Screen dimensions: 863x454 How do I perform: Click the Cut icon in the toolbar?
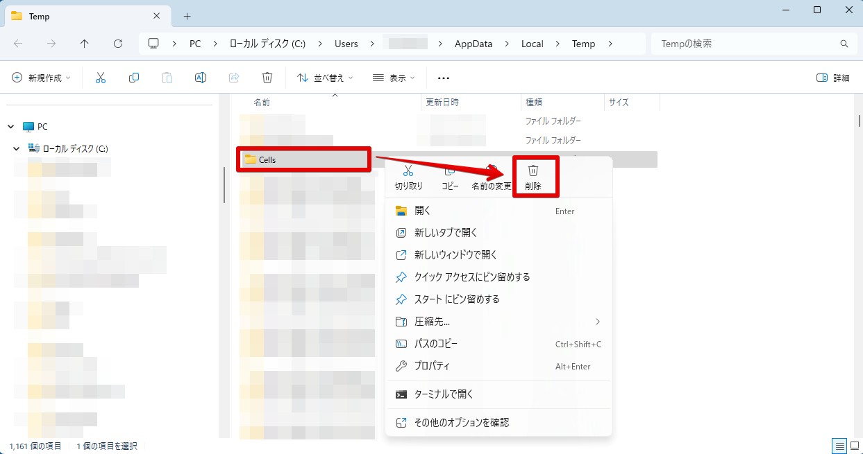pos(100,77)
